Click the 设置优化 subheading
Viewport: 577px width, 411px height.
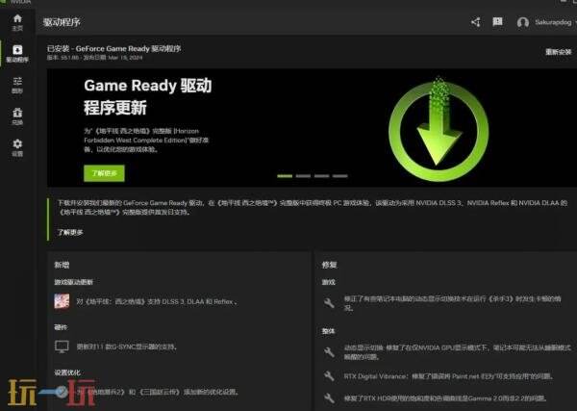(x=67, y=372)
